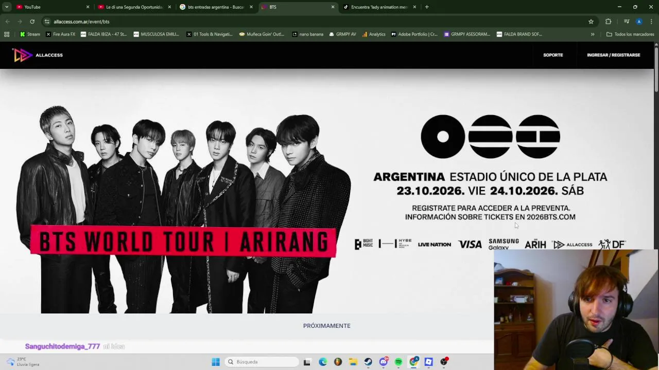Image resolution: width=659 pixels, height=370 pixels.
Task: Open Roblox from the taskbar
Action: (x=428, y=362)
